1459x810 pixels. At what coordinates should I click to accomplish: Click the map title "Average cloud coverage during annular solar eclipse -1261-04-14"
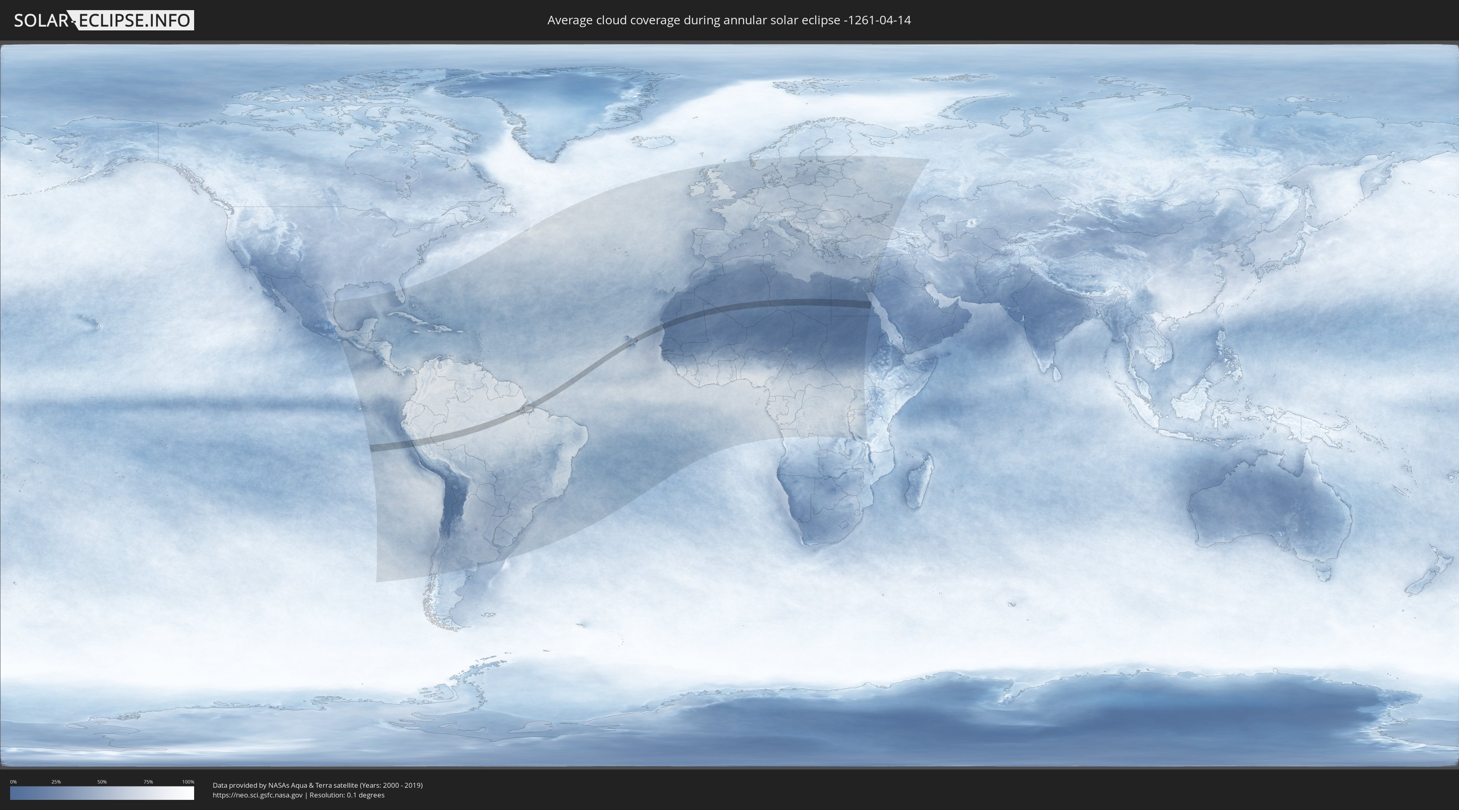(729, 20)
